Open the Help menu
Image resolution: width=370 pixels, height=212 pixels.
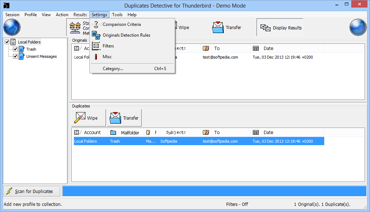coord(132,15)
